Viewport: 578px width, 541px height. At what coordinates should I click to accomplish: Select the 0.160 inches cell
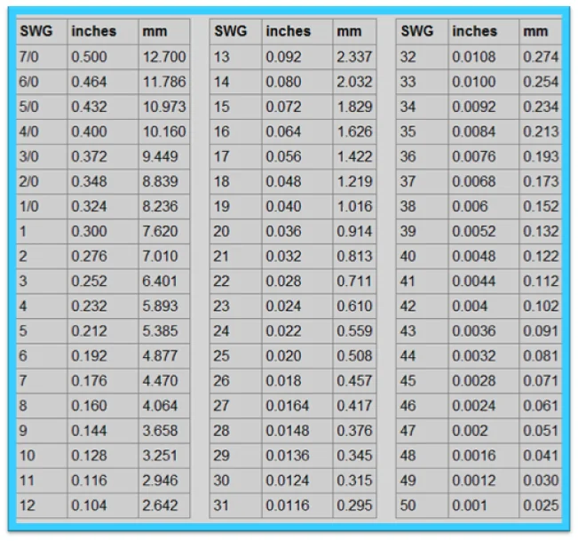103,406
